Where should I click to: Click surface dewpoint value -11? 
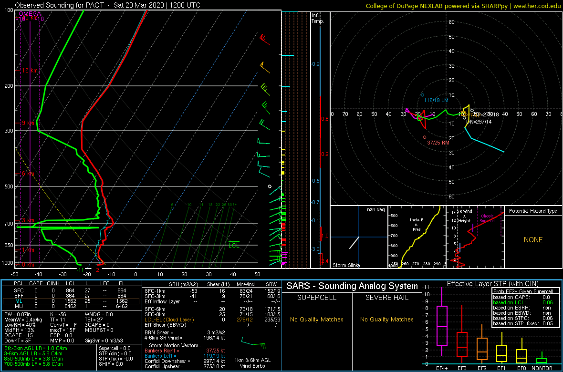(80, 269)
